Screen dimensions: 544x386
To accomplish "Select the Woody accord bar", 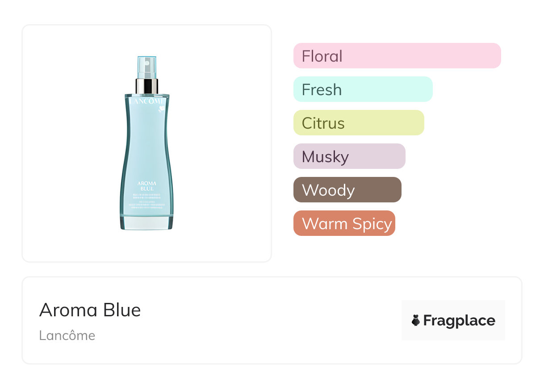I will (x=347, y=190).
